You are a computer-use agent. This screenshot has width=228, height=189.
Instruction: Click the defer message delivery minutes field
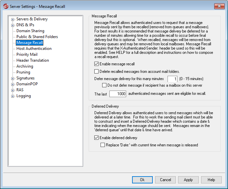pyautogui.click(x=172, y=79)
